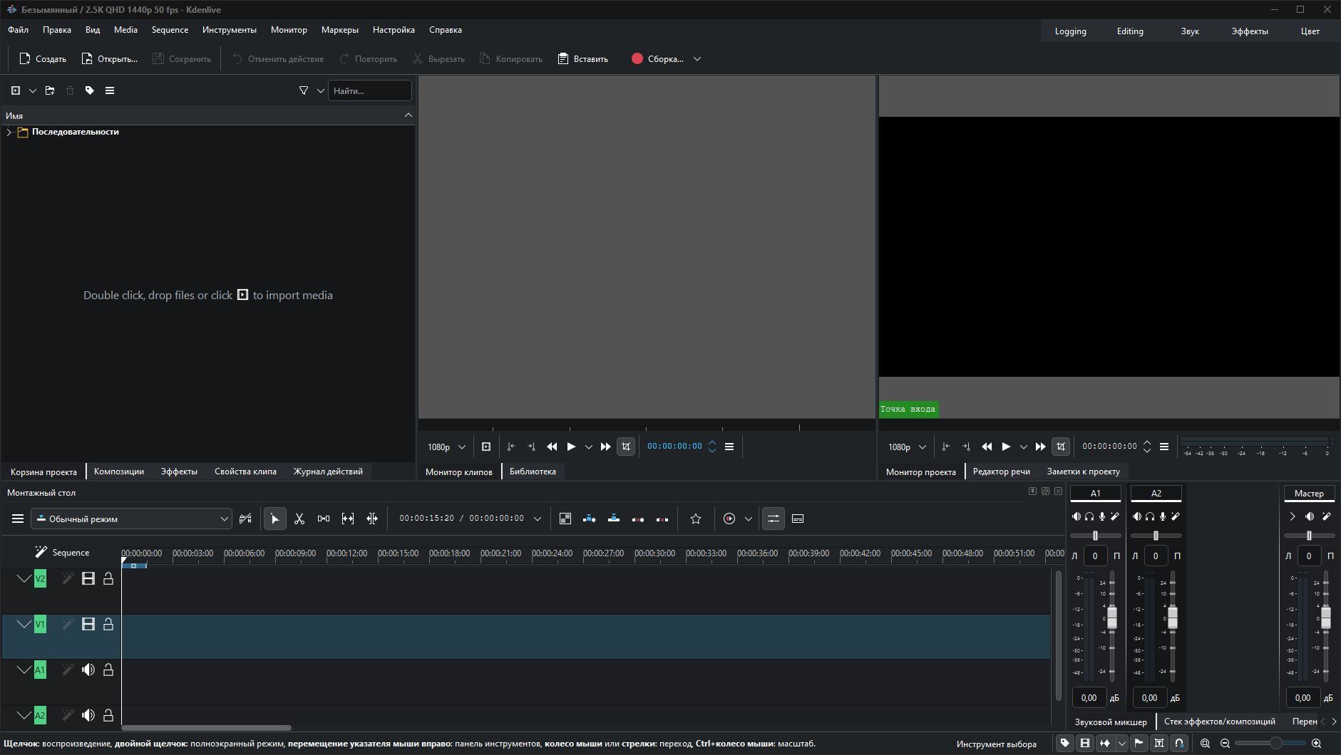Select the razor (scissors) tool in timeline toolbar
Screen dimensions: 1341x755
pyautogui.click(x=299, y=519)
